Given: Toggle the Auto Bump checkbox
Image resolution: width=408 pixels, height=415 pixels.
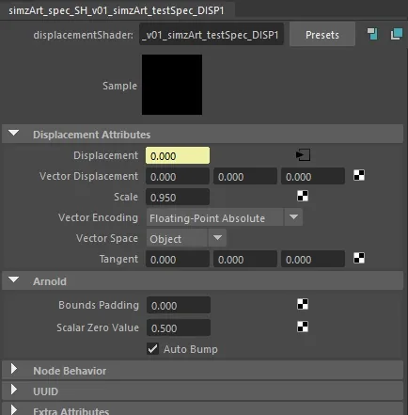Looking at the screenshot, I should pos(152,349).
